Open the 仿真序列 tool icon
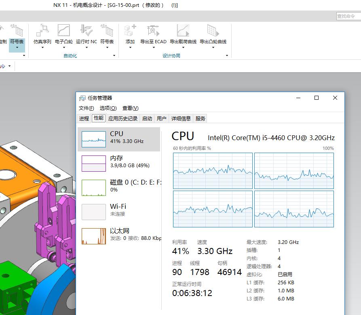This screenshot has width=361, height=315. (42, 30)
